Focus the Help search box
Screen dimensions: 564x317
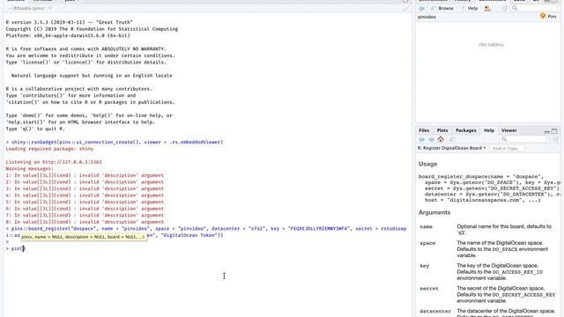pyautogui.click(x=523, y=139)
